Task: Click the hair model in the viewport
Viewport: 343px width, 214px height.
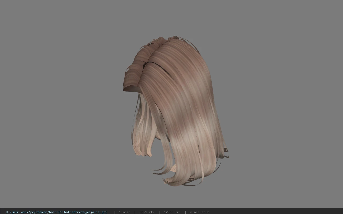Action: point(176,111)
